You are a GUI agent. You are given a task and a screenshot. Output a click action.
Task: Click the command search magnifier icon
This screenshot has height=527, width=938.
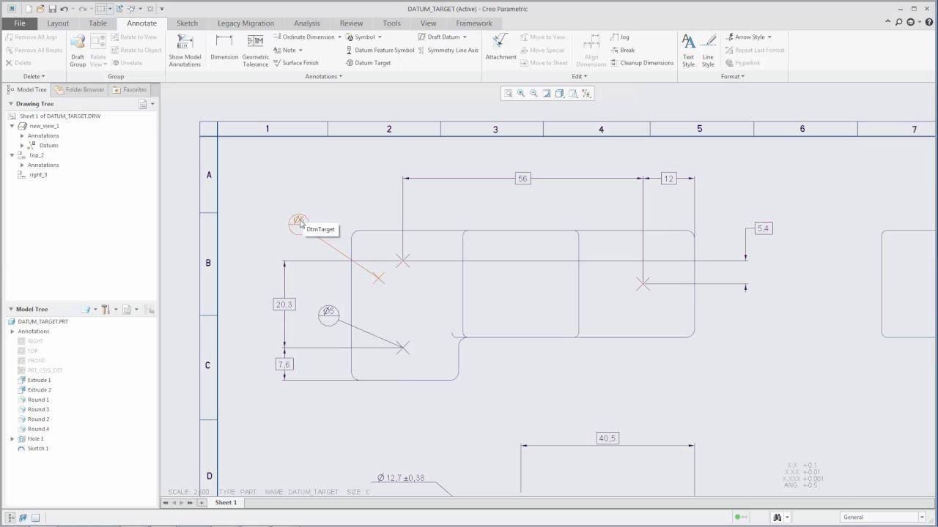pyautogui.click(x=898, y=23)
